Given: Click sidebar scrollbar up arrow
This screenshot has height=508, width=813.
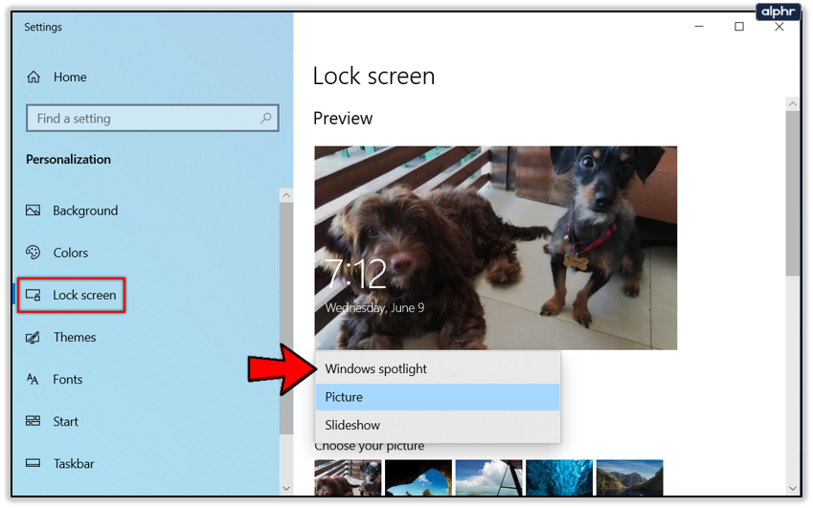Looking at the screenshot, I should (286, 195).
